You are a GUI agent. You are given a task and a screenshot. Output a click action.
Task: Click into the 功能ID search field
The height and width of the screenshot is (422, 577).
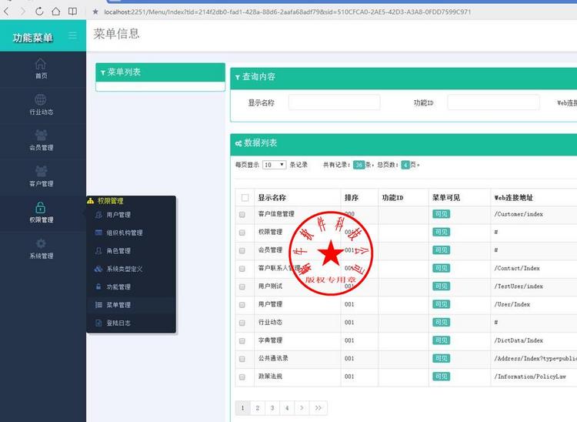[x=493, y=102]
